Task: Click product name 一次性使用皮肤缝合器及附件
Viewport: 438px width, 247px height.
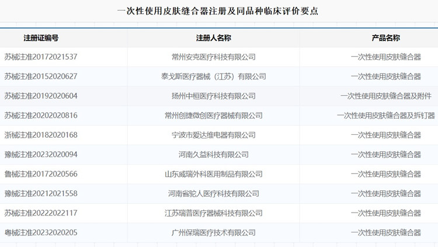Action: click(x=386, y=96)
